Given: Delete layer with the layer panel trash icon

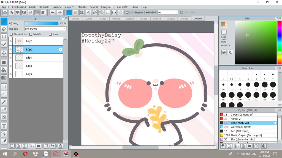Looking at the screenshot, I should [x=60, y=146].
